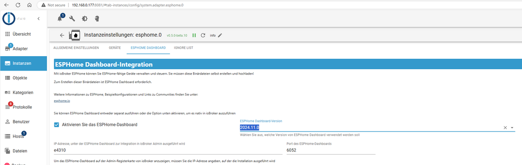Click the port field containing 6052
522x165 pixels.
tap(331, 150)
